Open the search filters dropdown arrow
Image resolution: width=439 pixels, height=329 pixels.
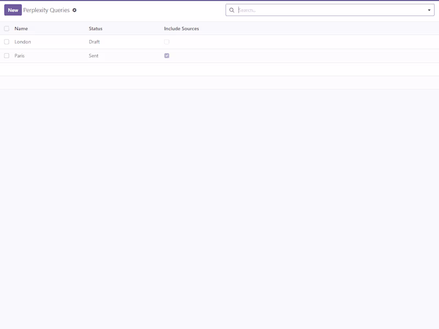tap(430, 9)
